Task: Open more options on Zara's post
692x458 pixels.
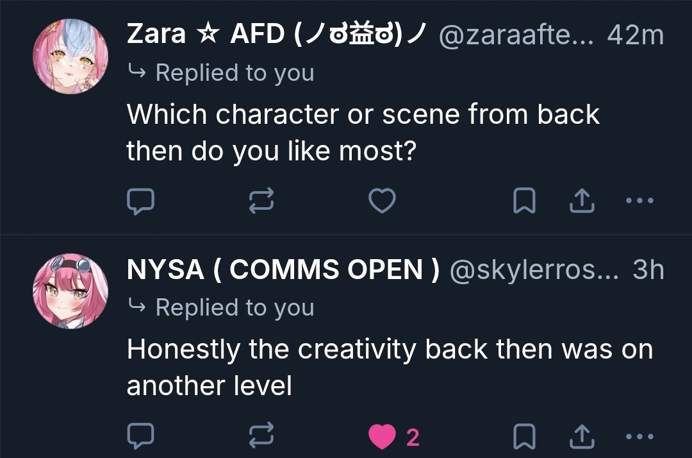Action: [639, 201]
